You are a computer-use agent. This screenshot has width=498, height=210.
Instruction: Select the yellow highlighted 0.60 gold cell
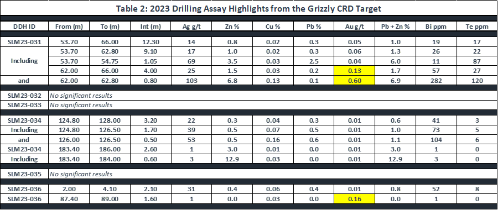[x=355, y=81]
